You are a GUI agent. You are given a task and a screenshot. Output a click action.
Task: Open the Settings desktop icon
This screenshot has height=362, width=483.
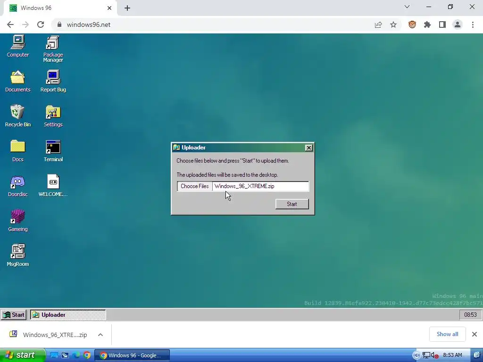click(x=53, y=116)
